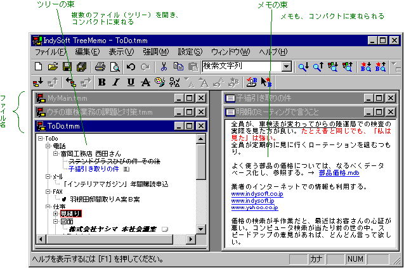Toggle strikethrough formatting
The width and height of the screenshot is (404, 268).
[145, 82]
